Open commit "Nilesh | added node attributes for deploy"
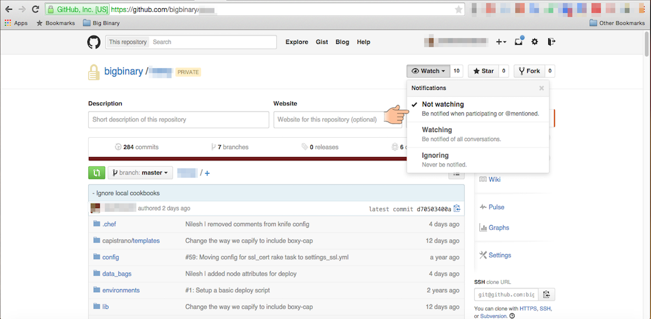Image resolution: width=651 pixels, height=319 pixels. click(x=241, y=274)
